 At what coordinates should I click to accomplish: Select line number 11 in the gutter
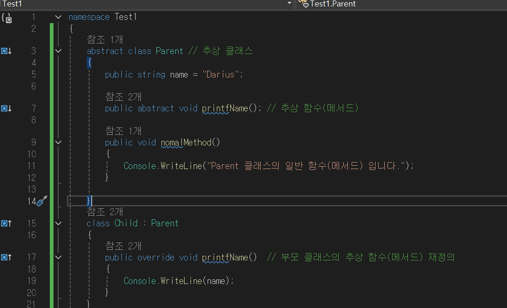pos(31,166)
